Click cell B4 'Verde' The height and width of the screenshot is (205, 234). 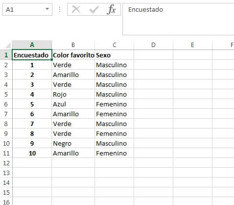coord(73,84)
